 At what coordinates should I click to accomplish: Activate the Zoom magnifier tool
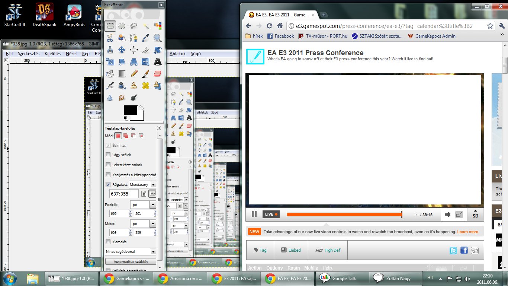pyautogui.click(x=158, y=38)
